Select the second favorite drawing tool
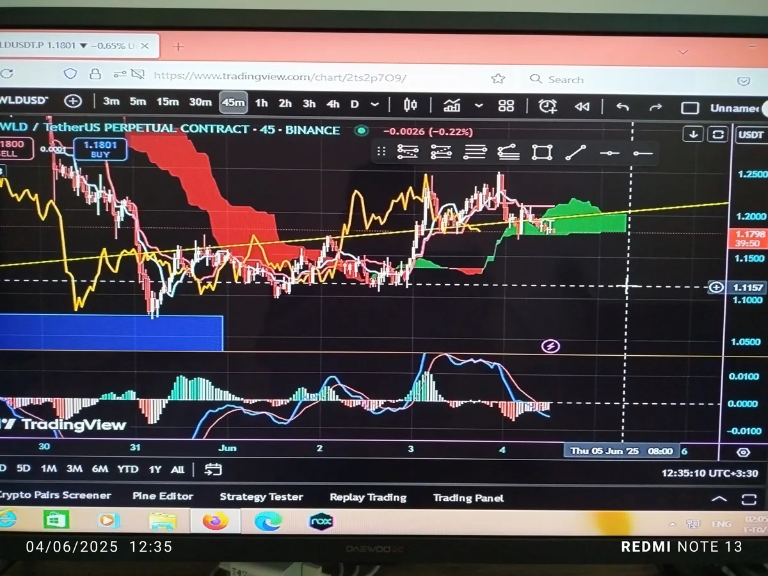 [x=442, y=152]
